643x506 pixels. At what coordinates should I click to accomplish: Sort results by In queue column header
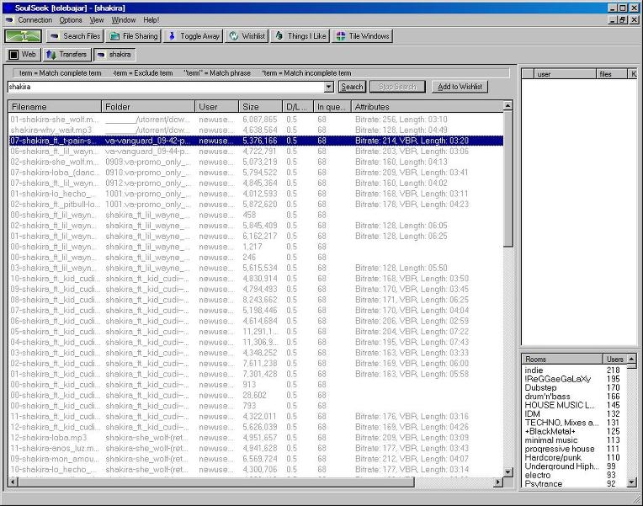point(332,107)
